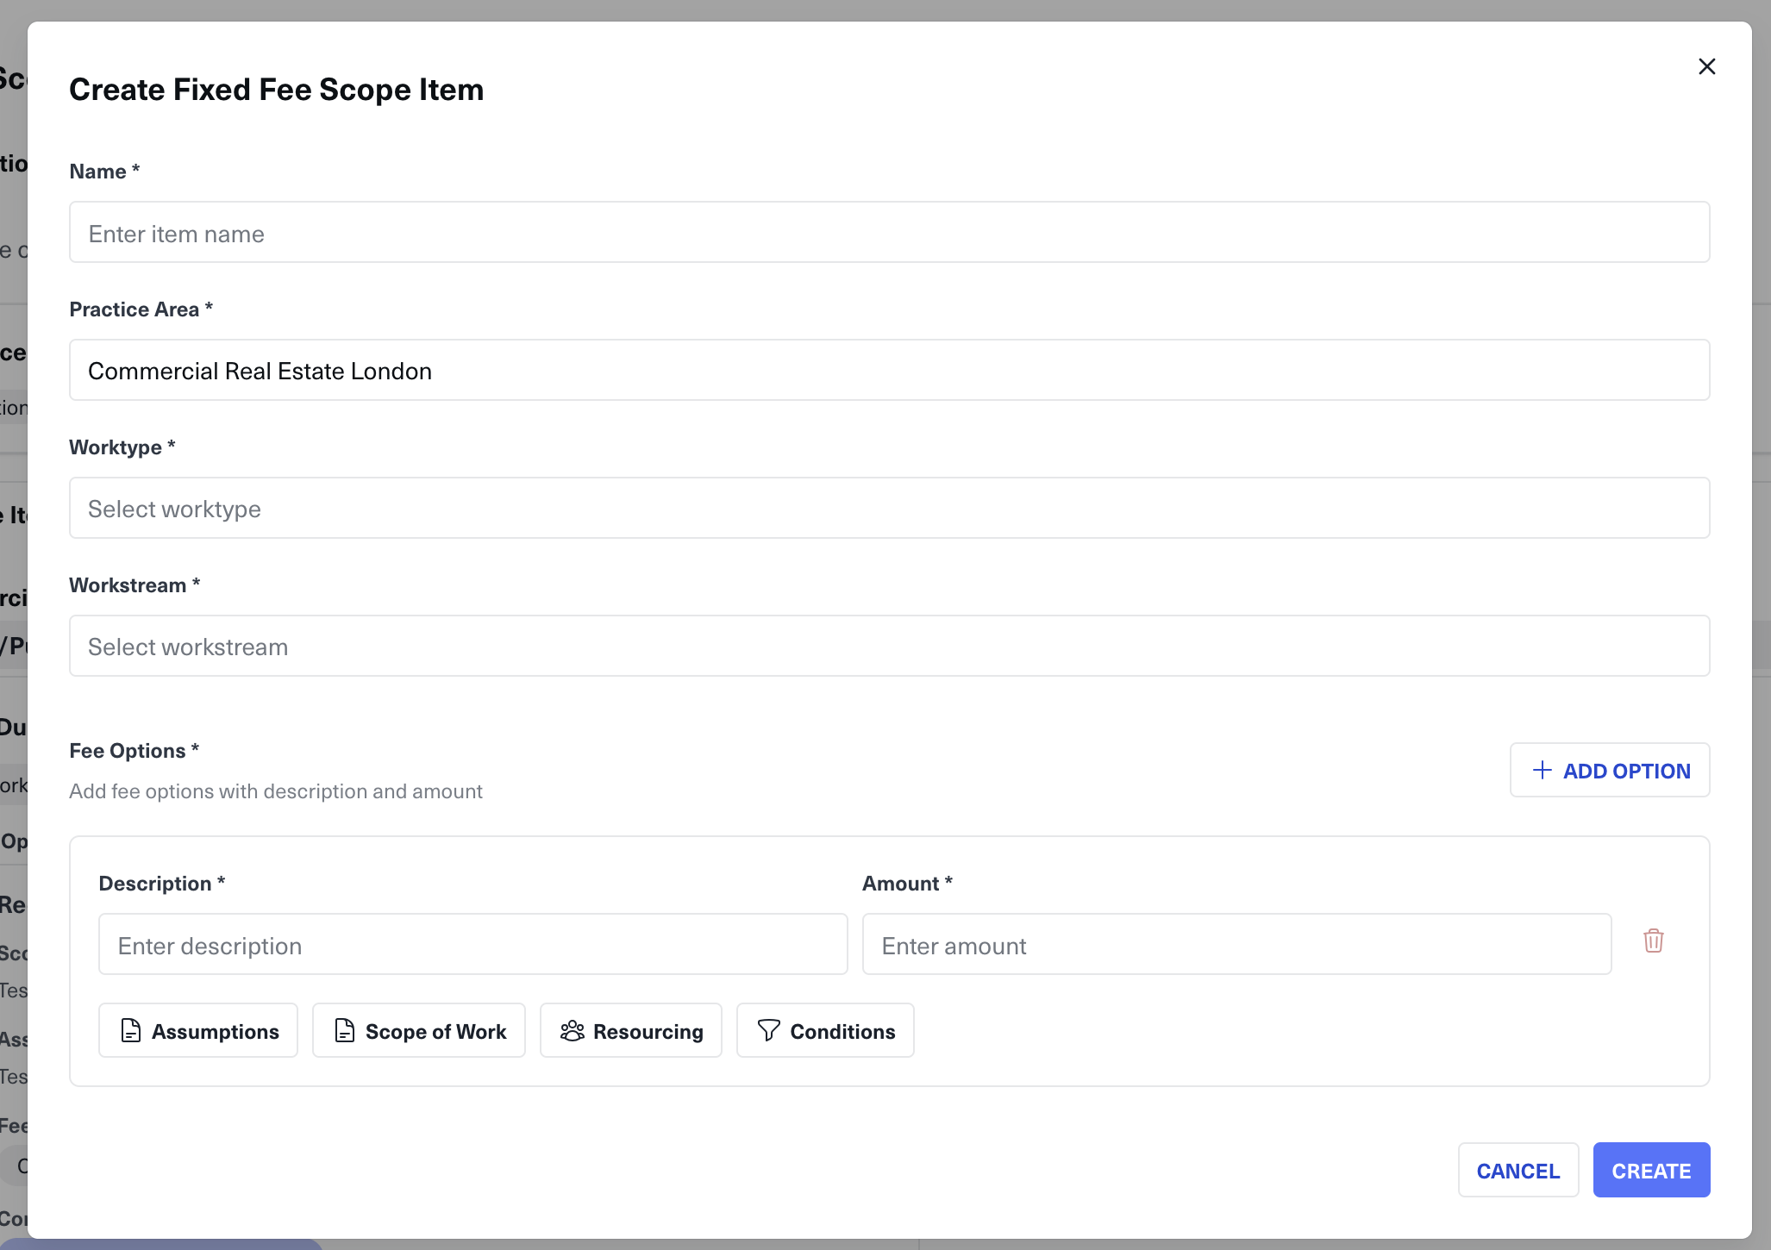1771x1250 pixels.
Task: Click the plus icon beside Add Option
Action: [x=1543, y=770]
